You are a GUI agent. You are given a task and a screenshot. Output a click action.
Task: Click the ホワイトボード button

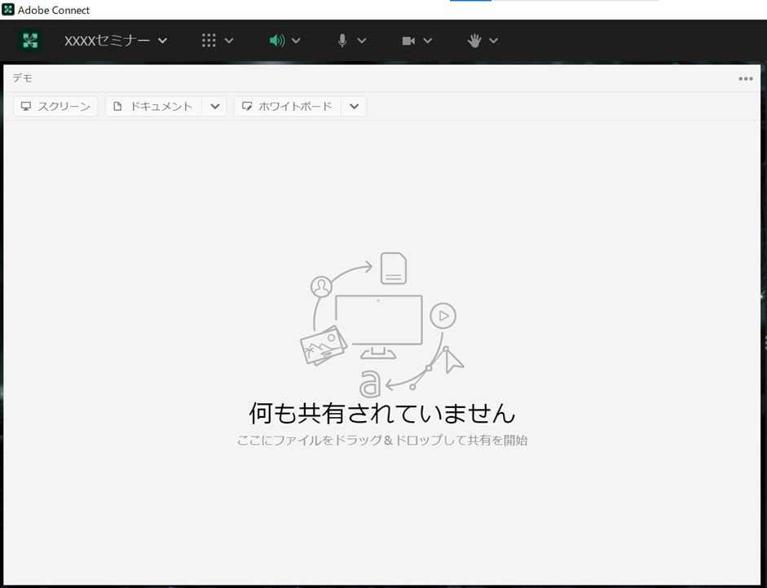(x=288, y=106)
